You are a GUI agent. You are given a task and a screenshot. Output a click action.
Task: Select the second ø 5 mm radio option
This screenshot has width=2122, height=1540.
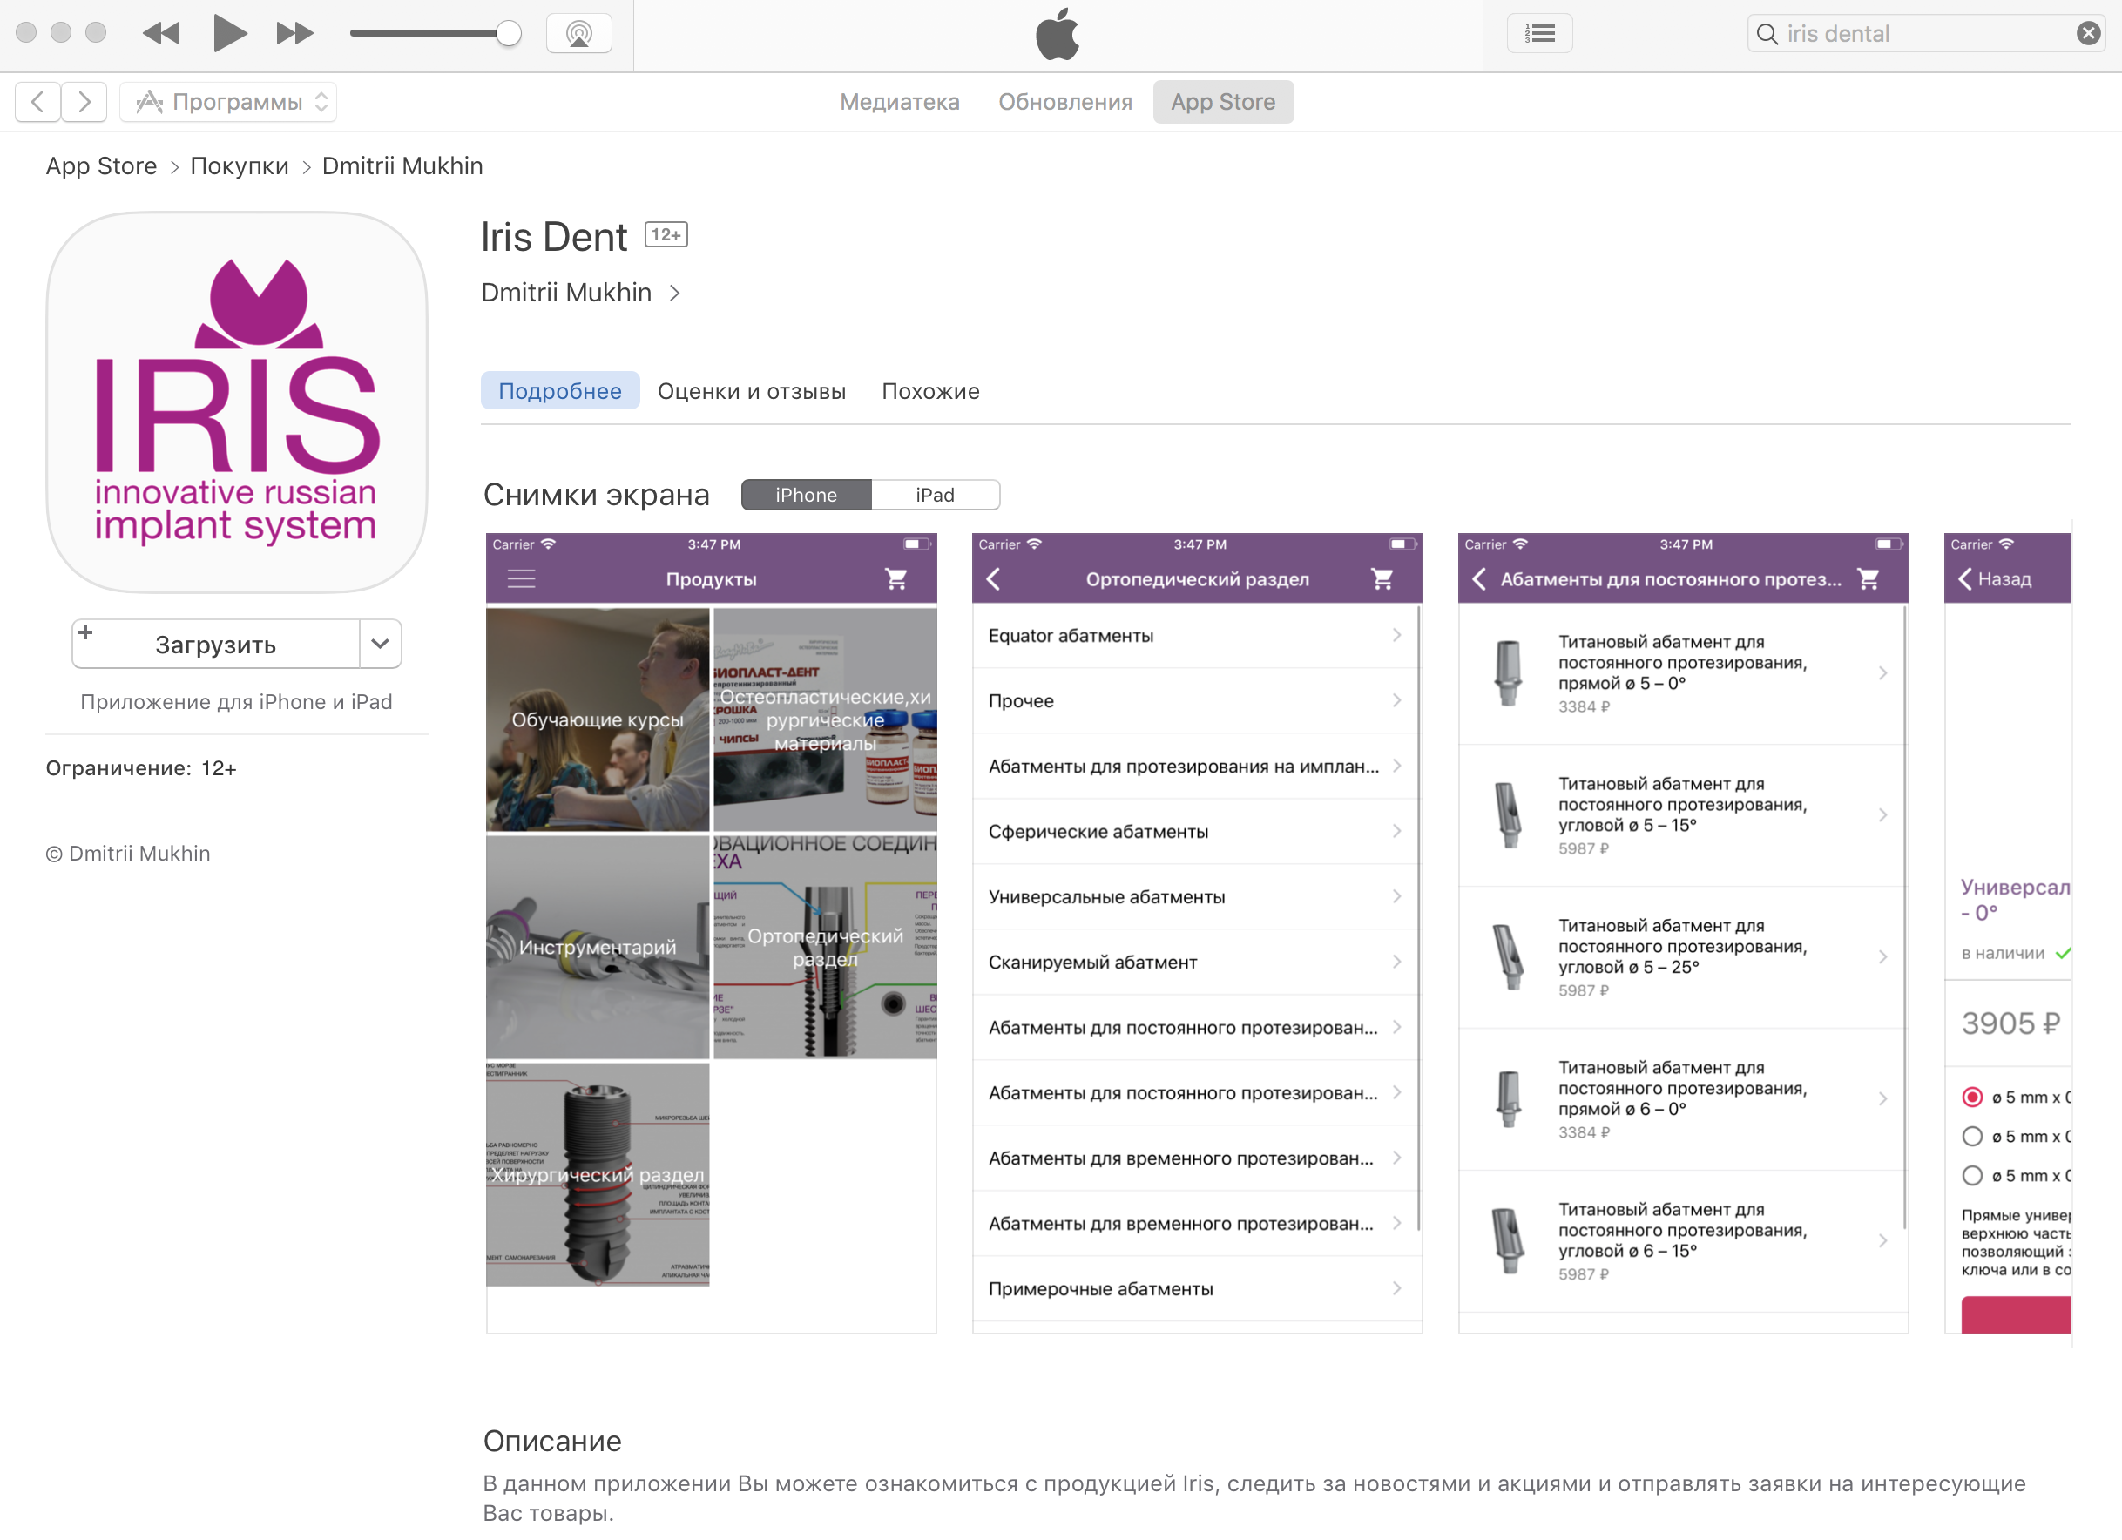click(x=1971, y=1136)
